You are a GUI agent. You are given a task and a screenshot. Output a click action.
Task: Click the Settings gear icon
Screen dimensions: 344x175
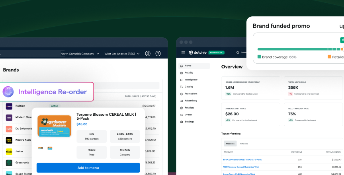[182, 122]
